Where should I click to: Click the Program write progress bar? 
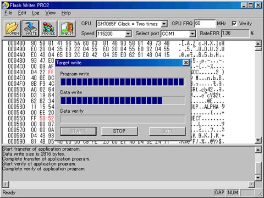click(123, 82)
